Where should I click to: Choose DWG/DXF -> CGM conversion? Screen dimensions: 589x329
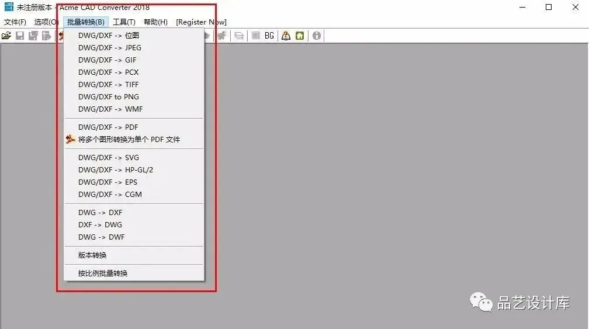tap(134, 194)
